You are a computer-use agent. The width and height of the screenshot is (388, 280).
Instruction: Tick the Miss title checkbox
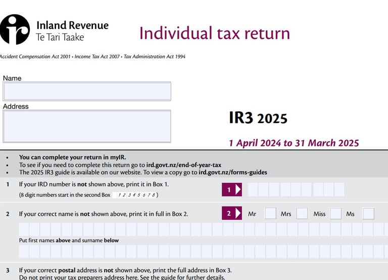[335, 214]
